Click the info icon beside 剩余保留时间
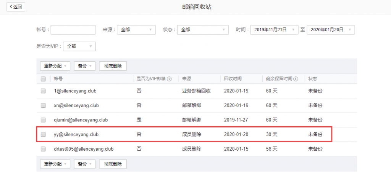 296,79
